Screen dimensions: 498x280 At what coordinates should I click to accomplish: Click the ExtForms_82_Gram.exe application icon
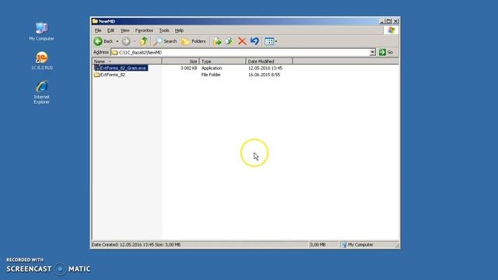pos(96,68)
